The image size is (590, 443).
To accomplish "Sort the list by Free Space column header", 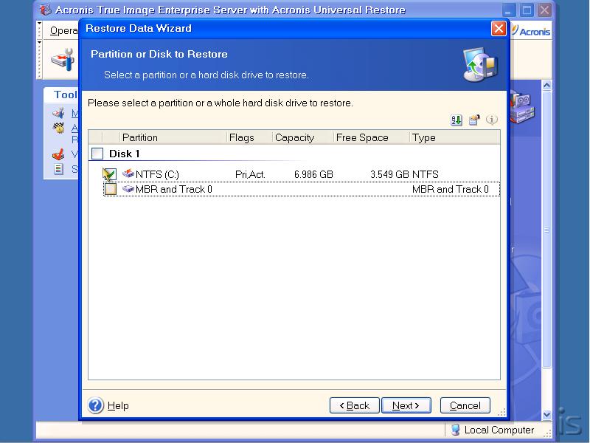I will [371, 137].
